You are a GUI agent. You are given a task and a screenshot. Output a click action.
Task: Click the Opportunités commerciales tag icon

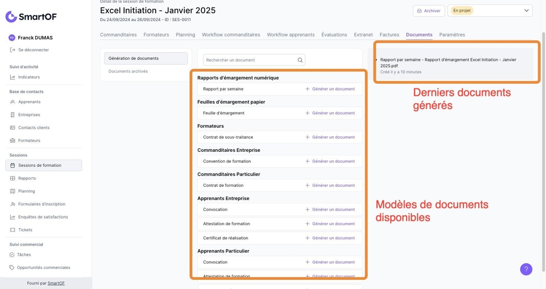click(12, 268)
